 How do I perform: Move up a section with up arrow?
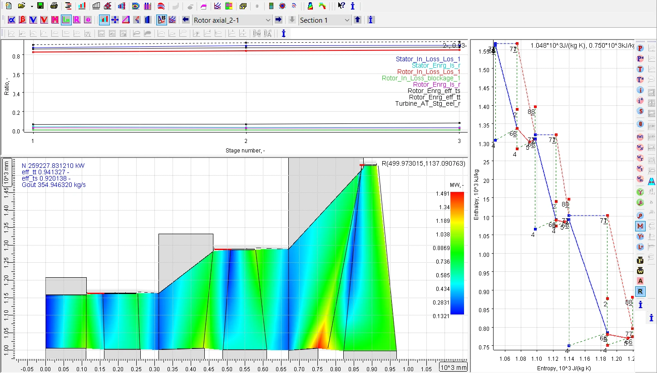coord(358,20)
